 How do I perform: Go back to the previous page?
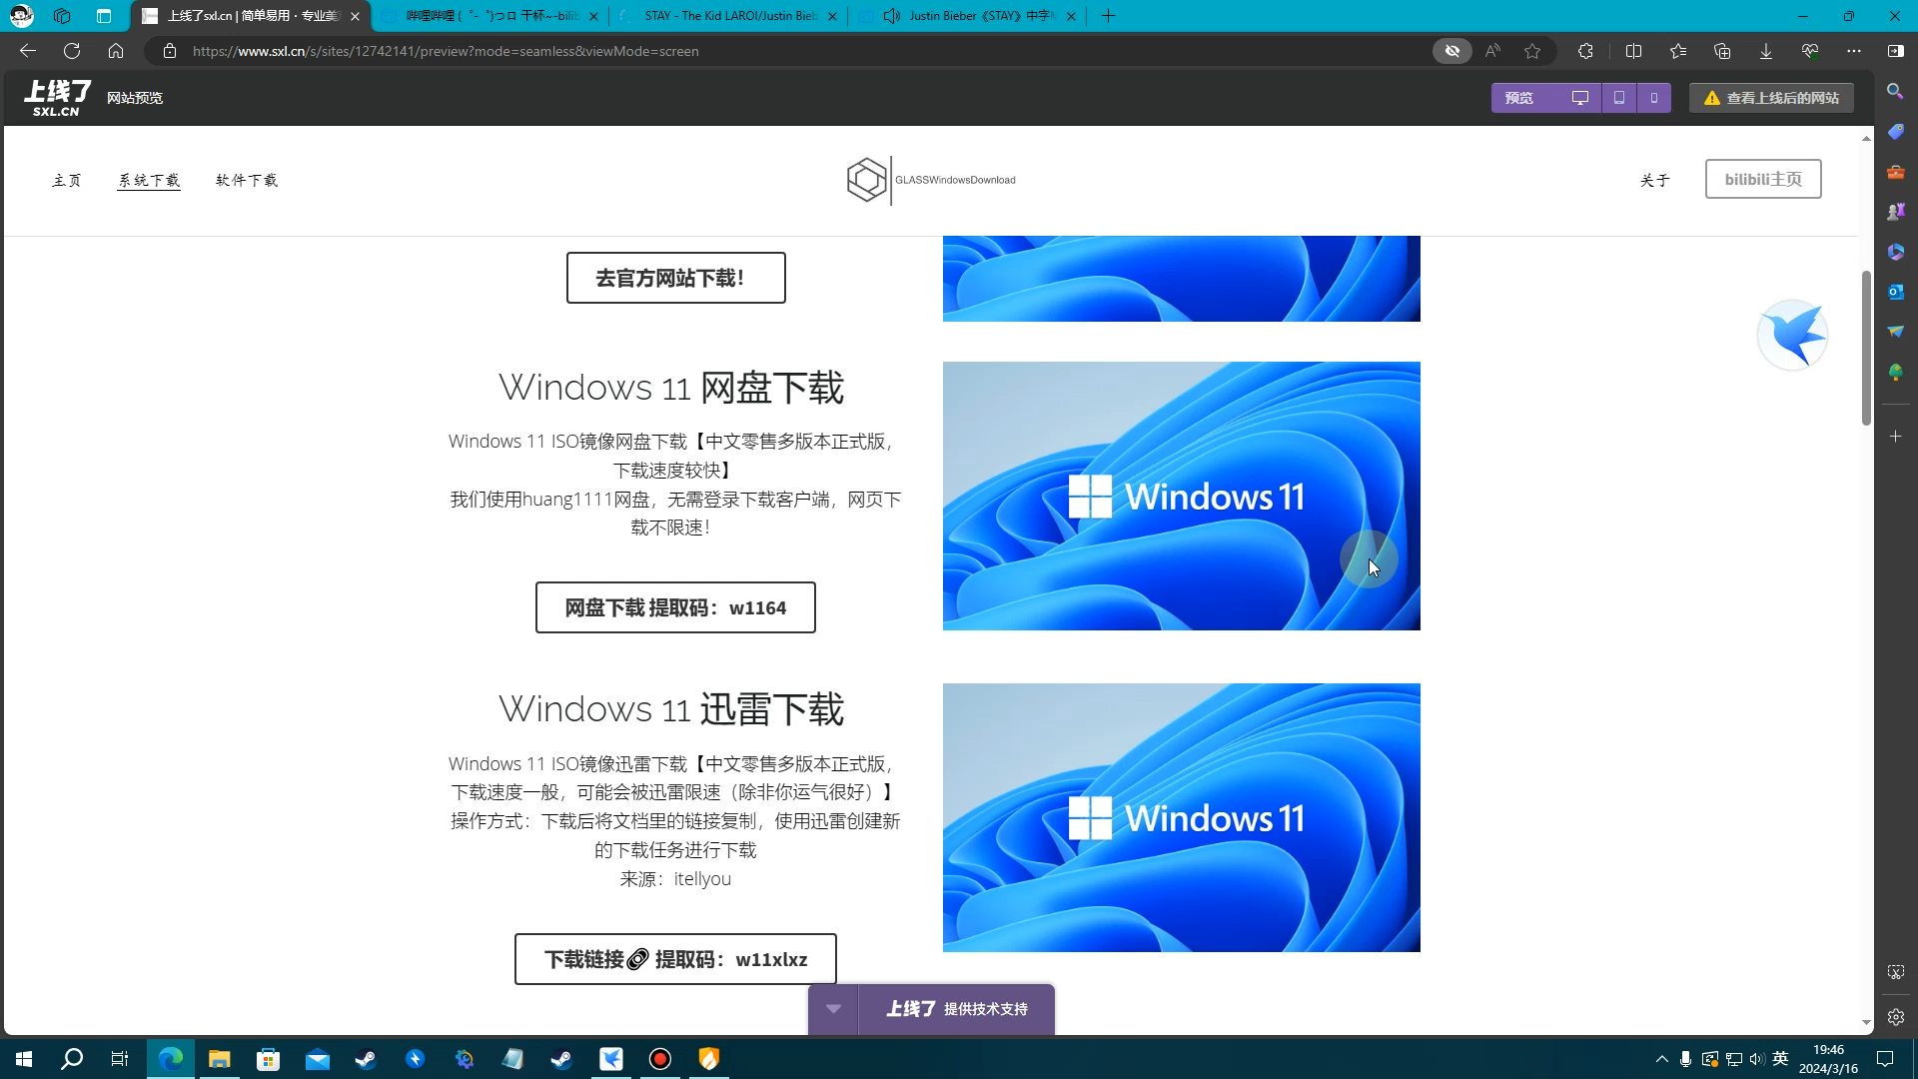28,51
